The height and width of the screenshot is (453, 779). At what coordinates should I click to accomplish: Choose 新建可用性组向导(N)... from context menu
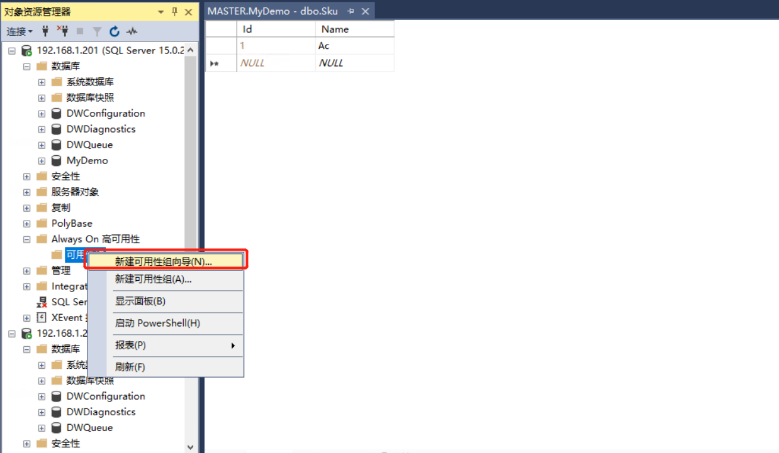click(165, 261)
